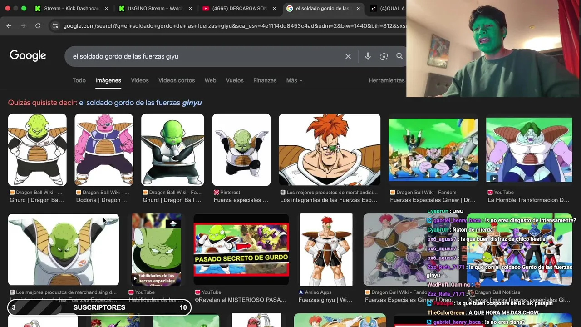The width and height of the screenshot is (581, 327).
Task: Select the Web search filter
Action: [x=210, y=80]
